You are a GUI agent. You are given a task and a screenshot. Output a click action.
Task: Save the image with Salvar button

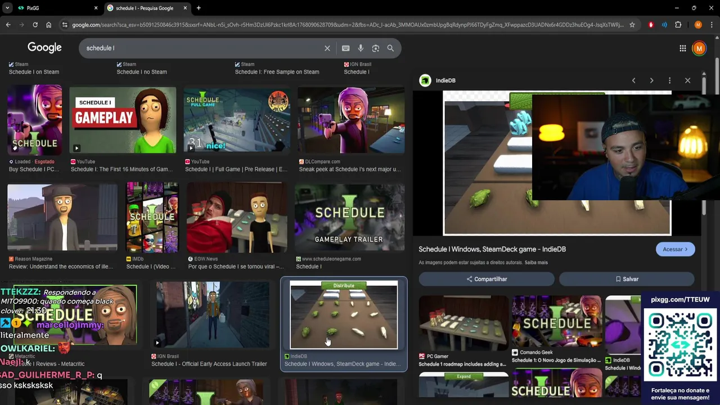pos(627,279)
